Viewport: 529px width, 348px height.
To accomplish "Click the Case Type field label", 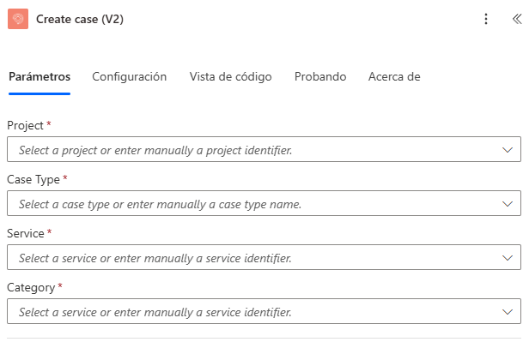I will [33, 180].
